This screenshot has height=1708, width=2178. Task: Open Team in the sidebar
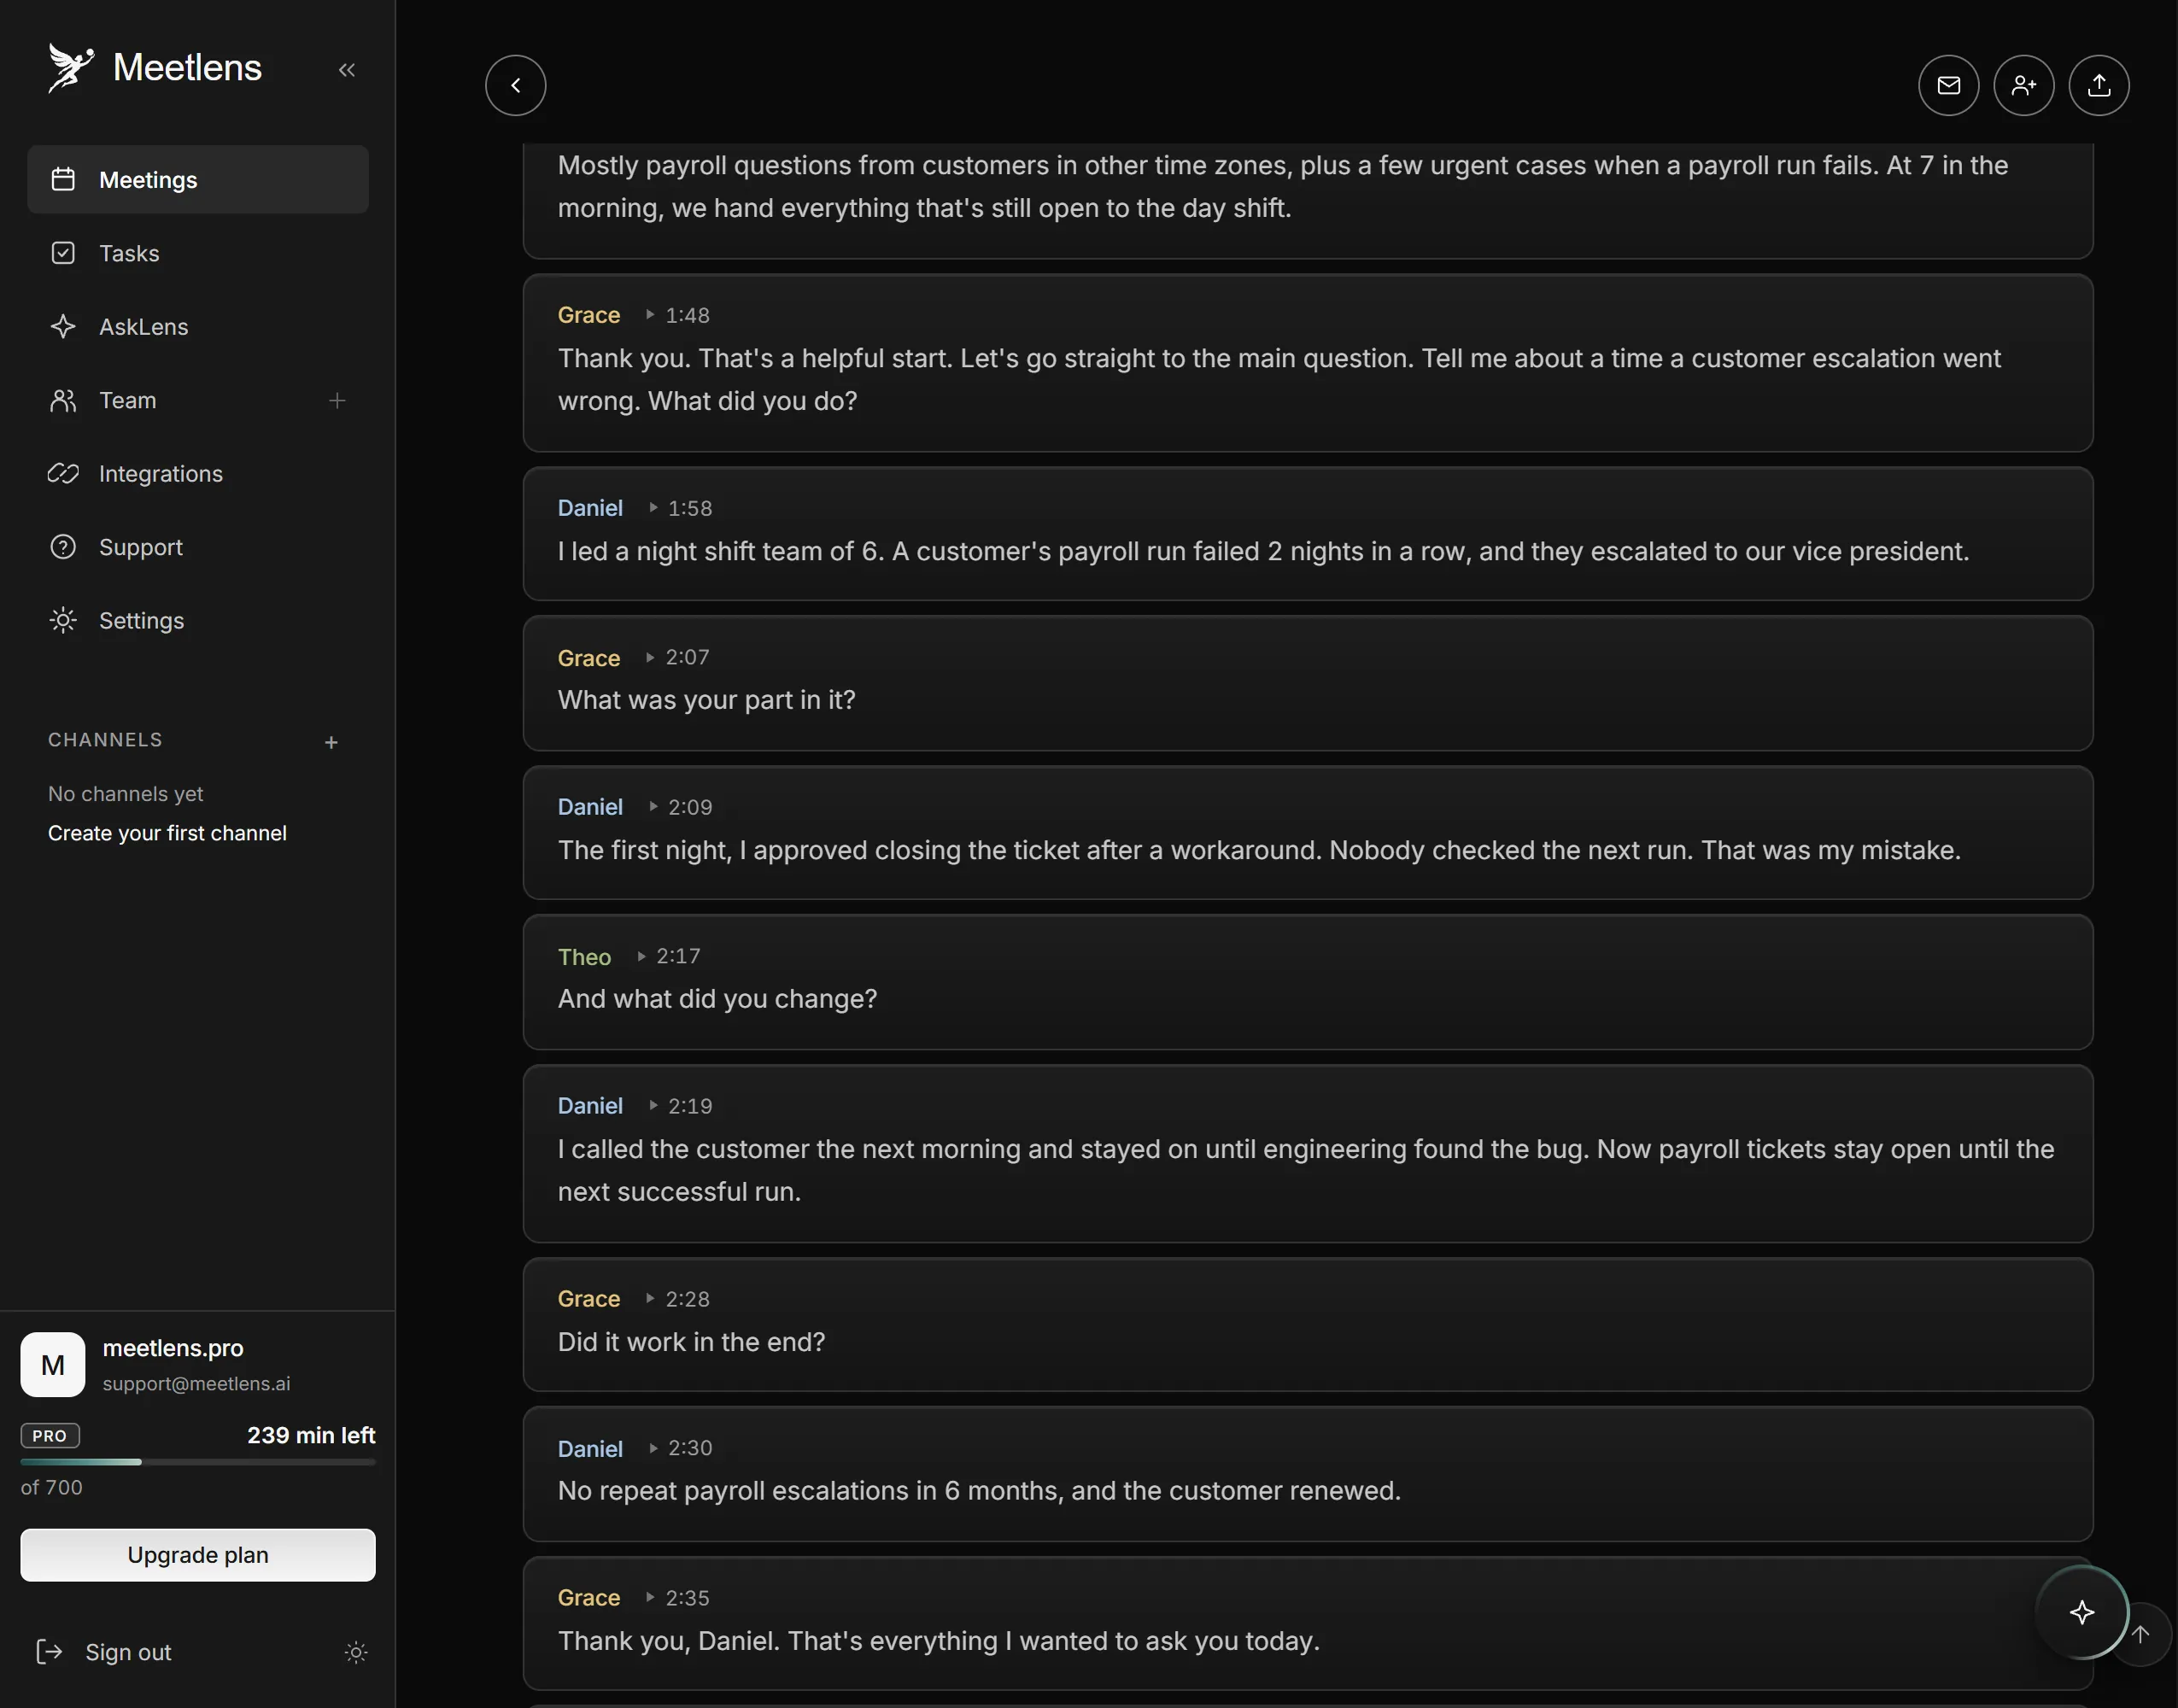[x=198, y=400]
